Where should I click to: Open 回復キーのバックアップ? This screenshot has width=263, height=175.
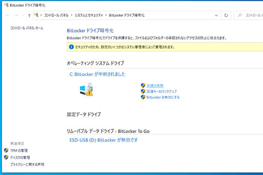(x=161, y=91)
